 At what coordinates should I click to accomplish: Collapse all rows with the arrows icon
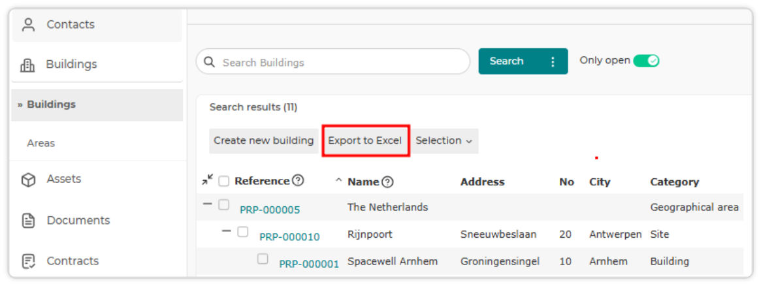[207, 180]
